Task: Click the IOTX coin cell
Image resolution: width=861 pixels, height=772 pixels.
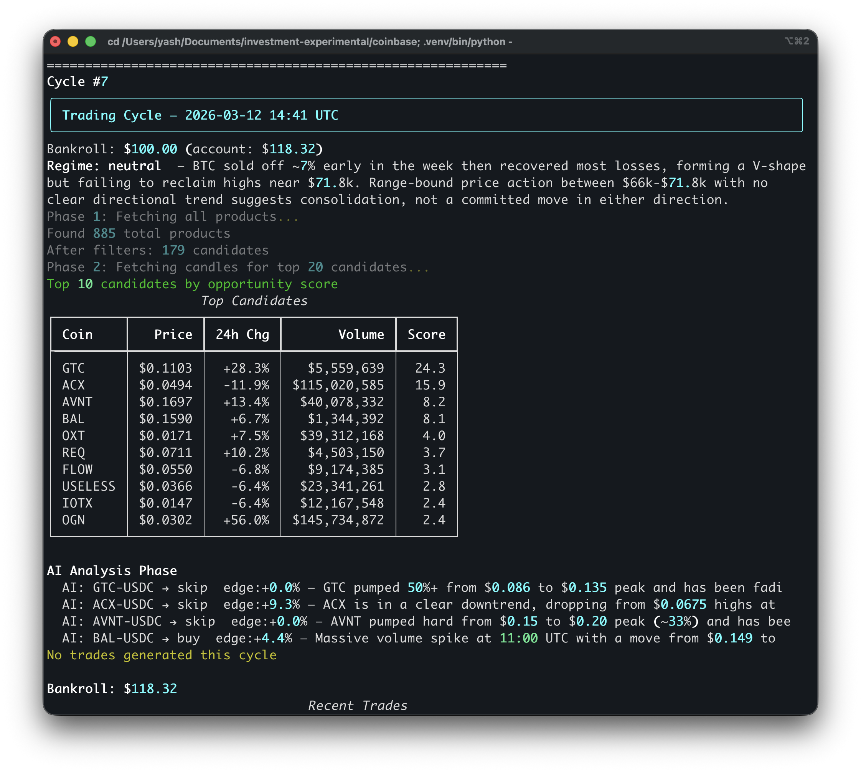Action: pyautogui.click(x=77, y=503)
